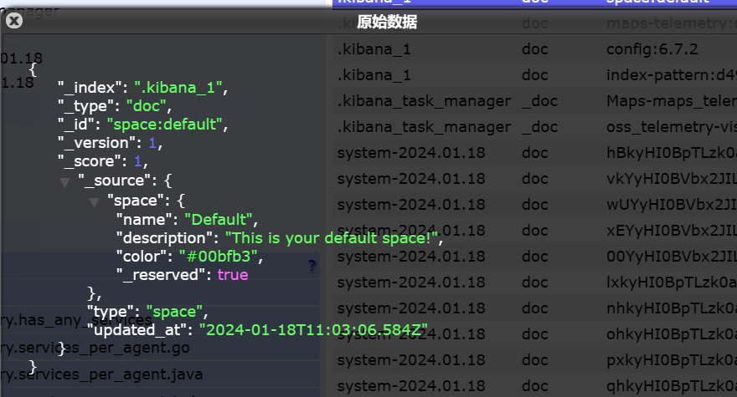Select document qhkyHI0BpTLzk0a row

(x=535, y=386)
